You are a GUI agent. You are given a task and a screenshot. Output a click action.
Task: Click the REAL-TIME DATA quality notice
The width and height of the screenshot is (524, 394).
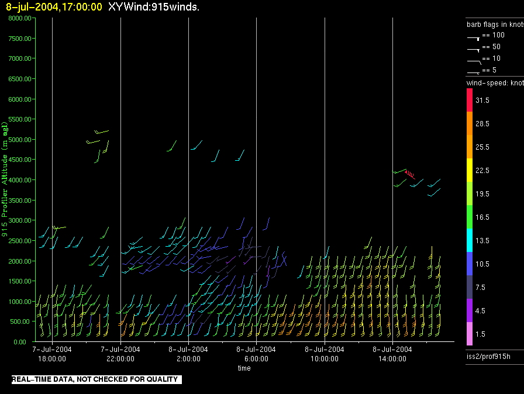click(96, 379)
